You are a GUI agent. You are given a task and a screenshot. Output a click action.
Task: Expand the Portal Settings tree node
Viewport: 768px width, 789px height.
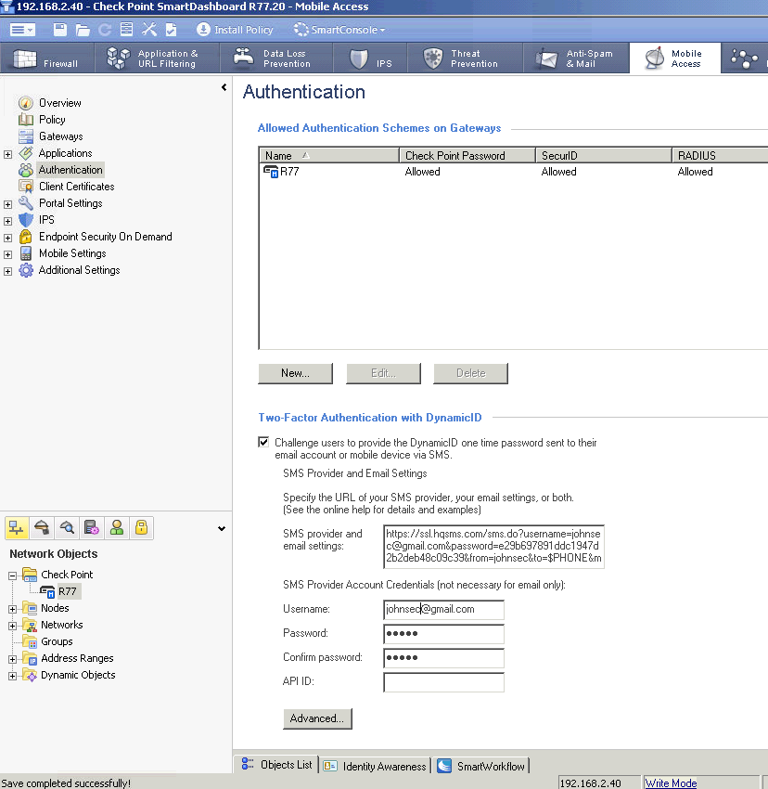[x=7, y=204]
